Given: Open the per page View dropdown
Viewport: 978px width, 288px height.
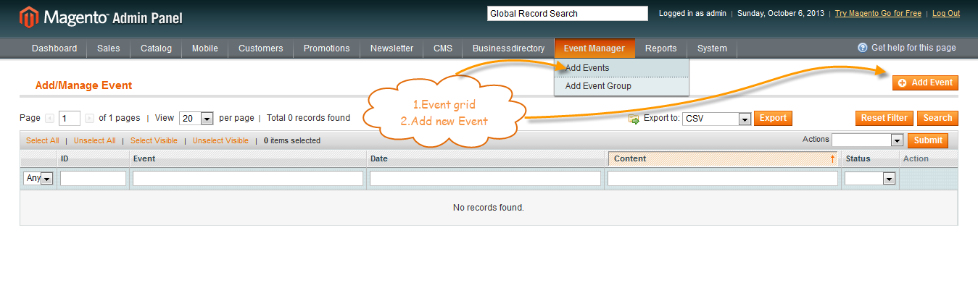Looking at the screenshot, I should point(196,119).
